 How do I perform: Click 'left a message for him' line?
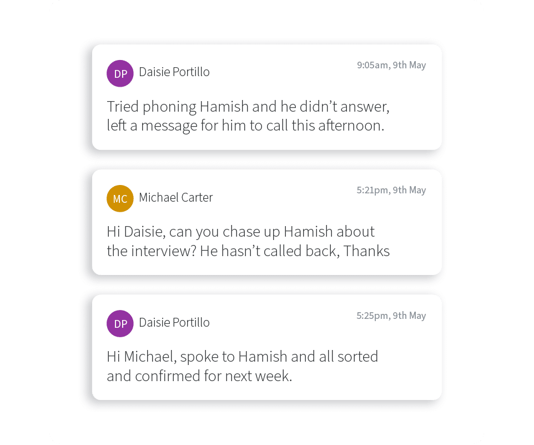point(245,126)
